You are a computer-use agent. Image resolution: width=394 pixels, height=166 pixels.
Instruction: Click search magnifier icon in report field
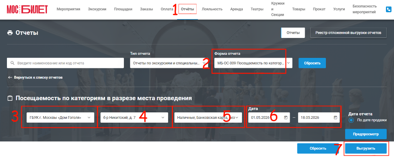12,63
